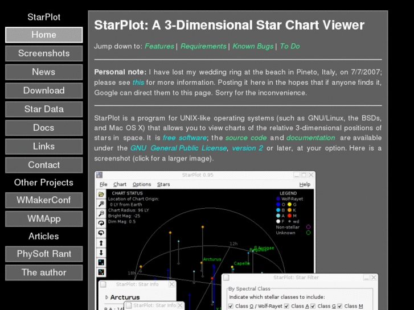Click the green Unknown legend circle
This screenshot has width=414, height=310.
click(308, 233)
